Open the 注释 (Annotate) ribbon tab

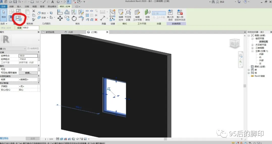click(27, 7)
